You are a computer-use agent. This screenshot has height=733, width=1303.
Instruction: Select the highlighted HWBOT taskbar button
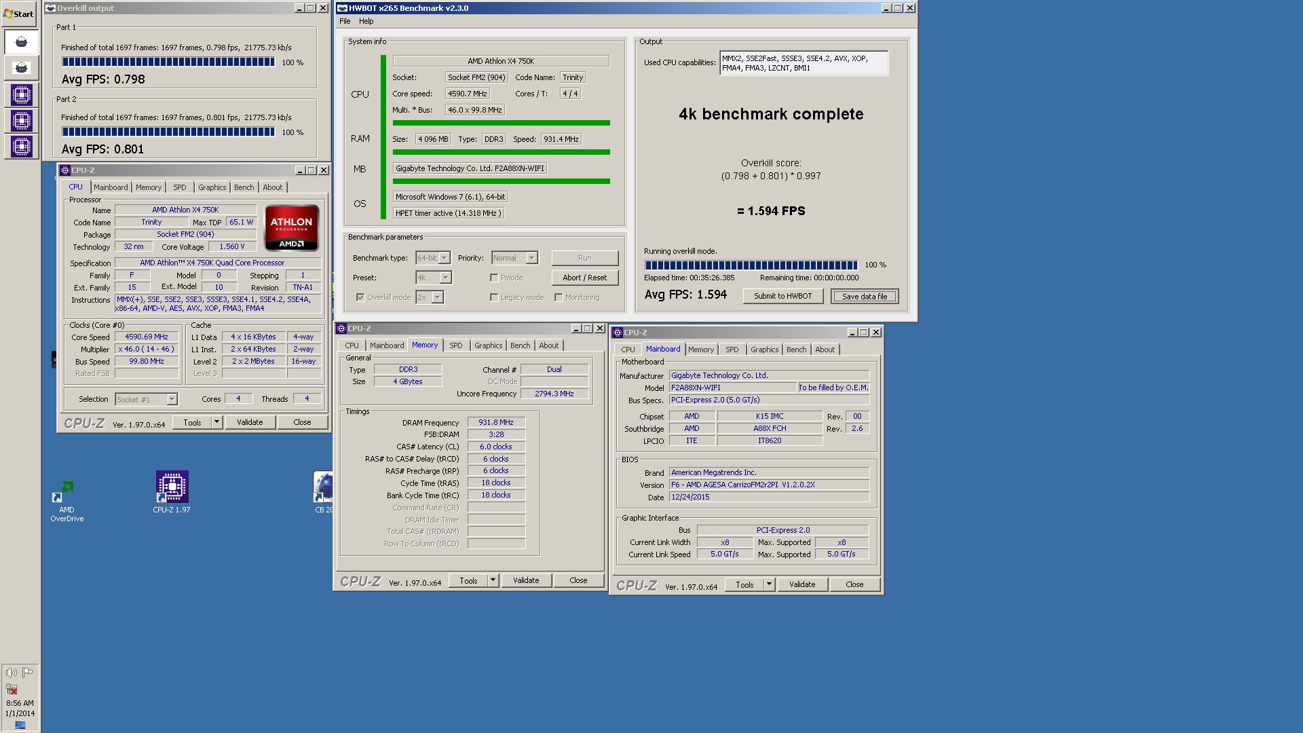click(x=21, y=42)
